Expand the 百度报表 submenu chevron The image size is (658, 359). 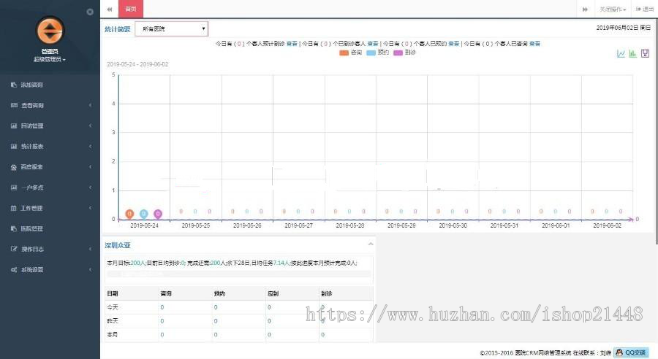pyautogui.click(x=90, y=166)
